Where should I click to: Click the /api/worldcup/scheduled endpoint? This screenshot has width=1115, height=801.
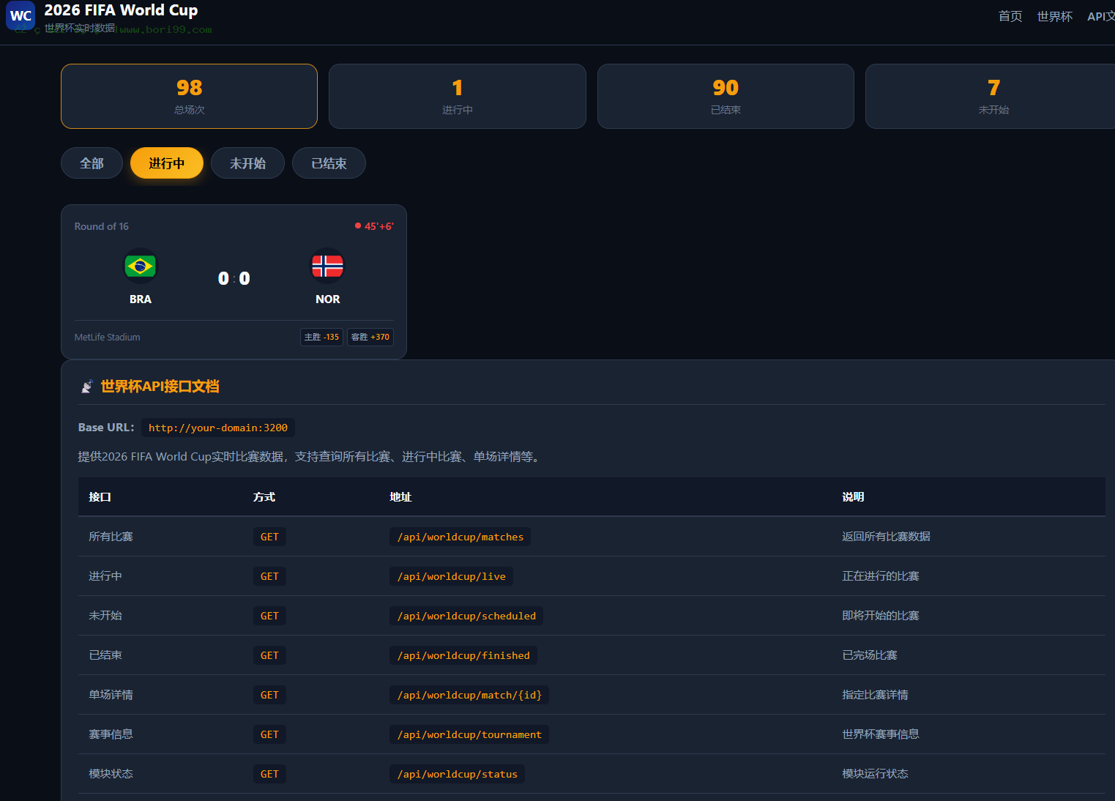tap(466, 616)
